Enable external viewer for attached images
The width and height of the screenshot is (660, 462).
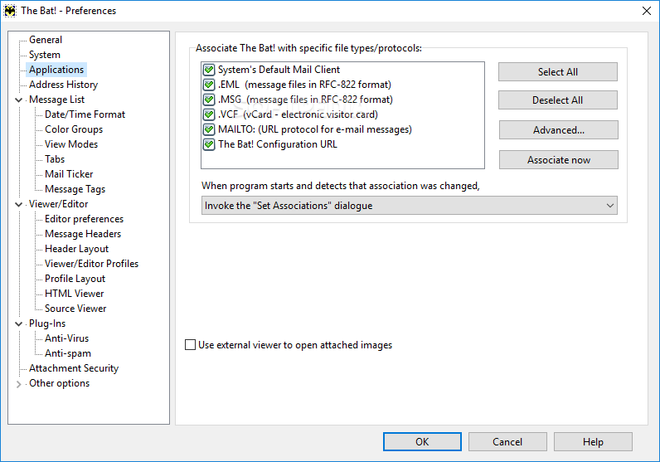(190, 345)
